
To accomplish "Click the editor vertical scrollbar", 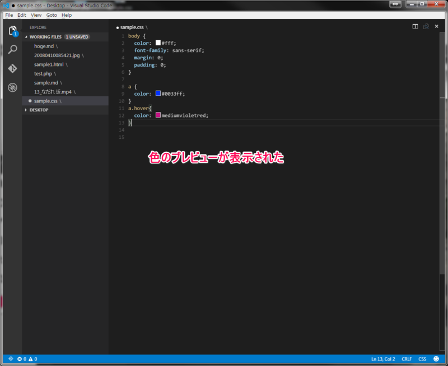I will tap(442, 191).
